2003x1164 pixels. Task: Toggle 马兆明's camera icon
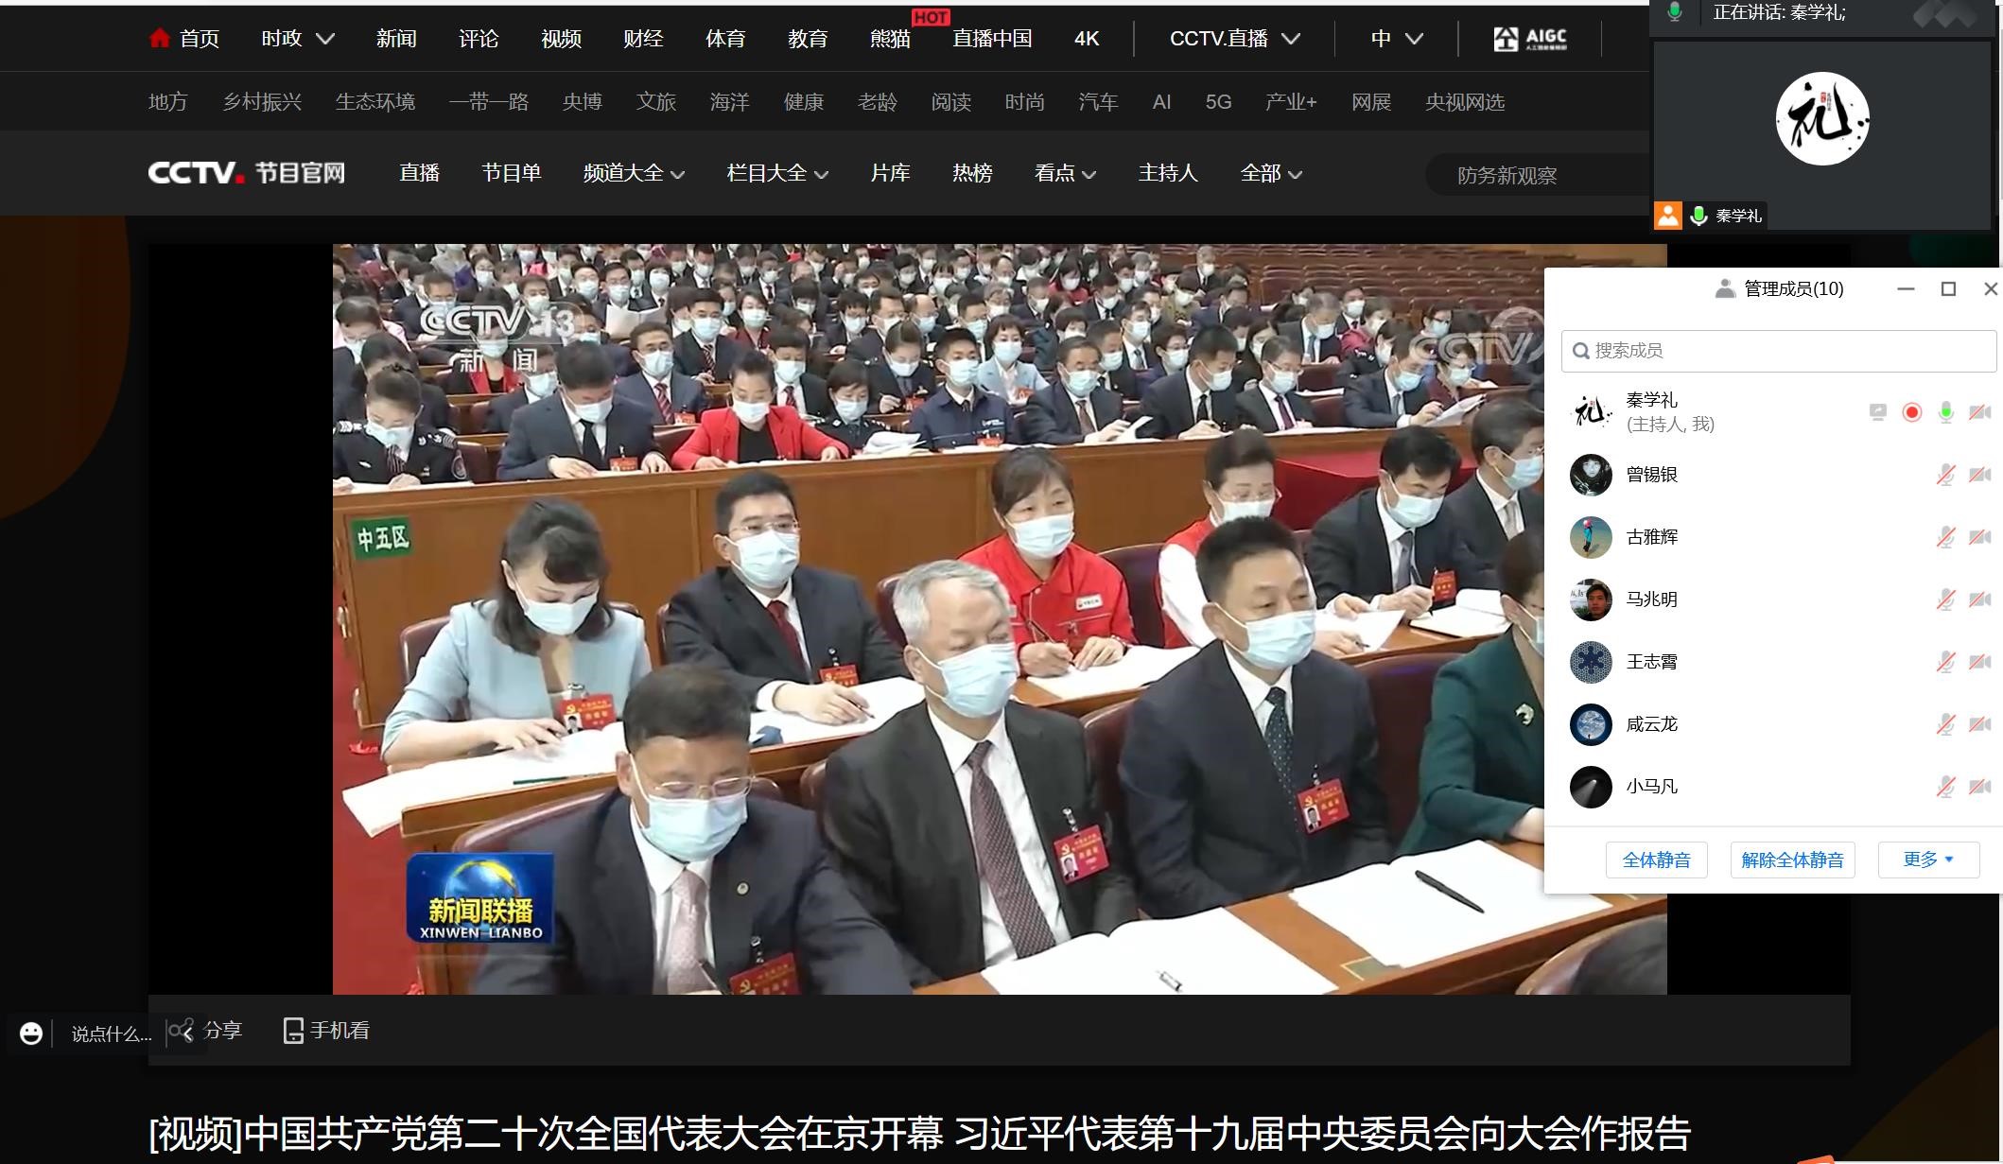1979,599
